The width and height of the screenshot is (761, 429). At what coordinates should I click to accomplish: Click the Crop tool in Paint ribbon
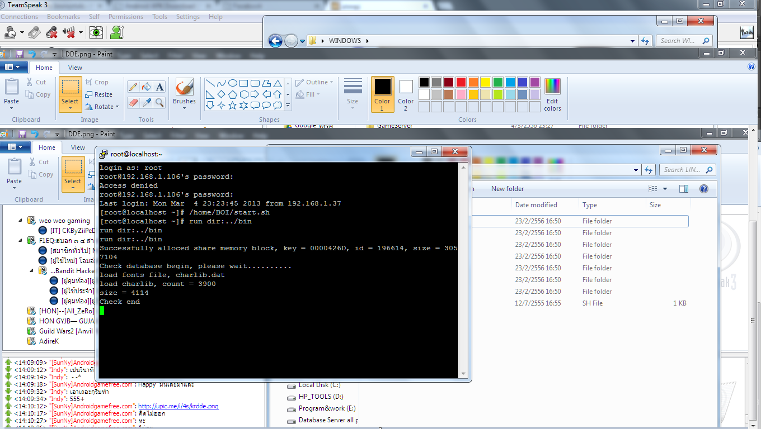click(x=97, y=82)
